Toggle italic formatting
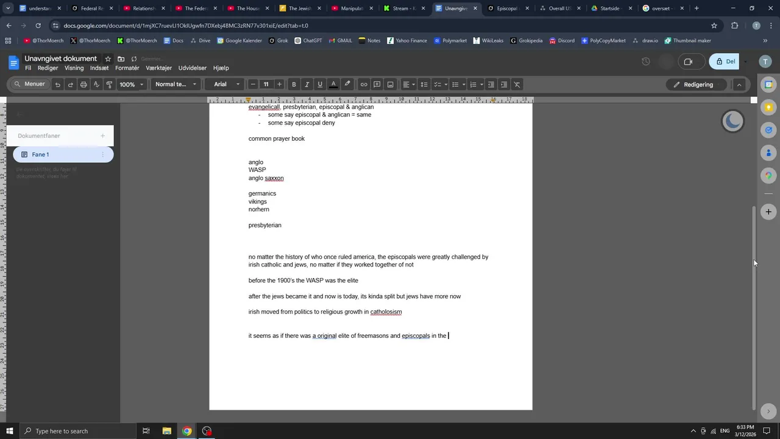 tap(307, 85)
